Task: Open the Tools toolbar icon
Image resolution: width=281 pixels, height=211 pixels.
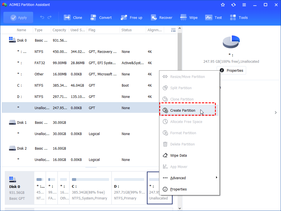Action: tap(239, 17)
